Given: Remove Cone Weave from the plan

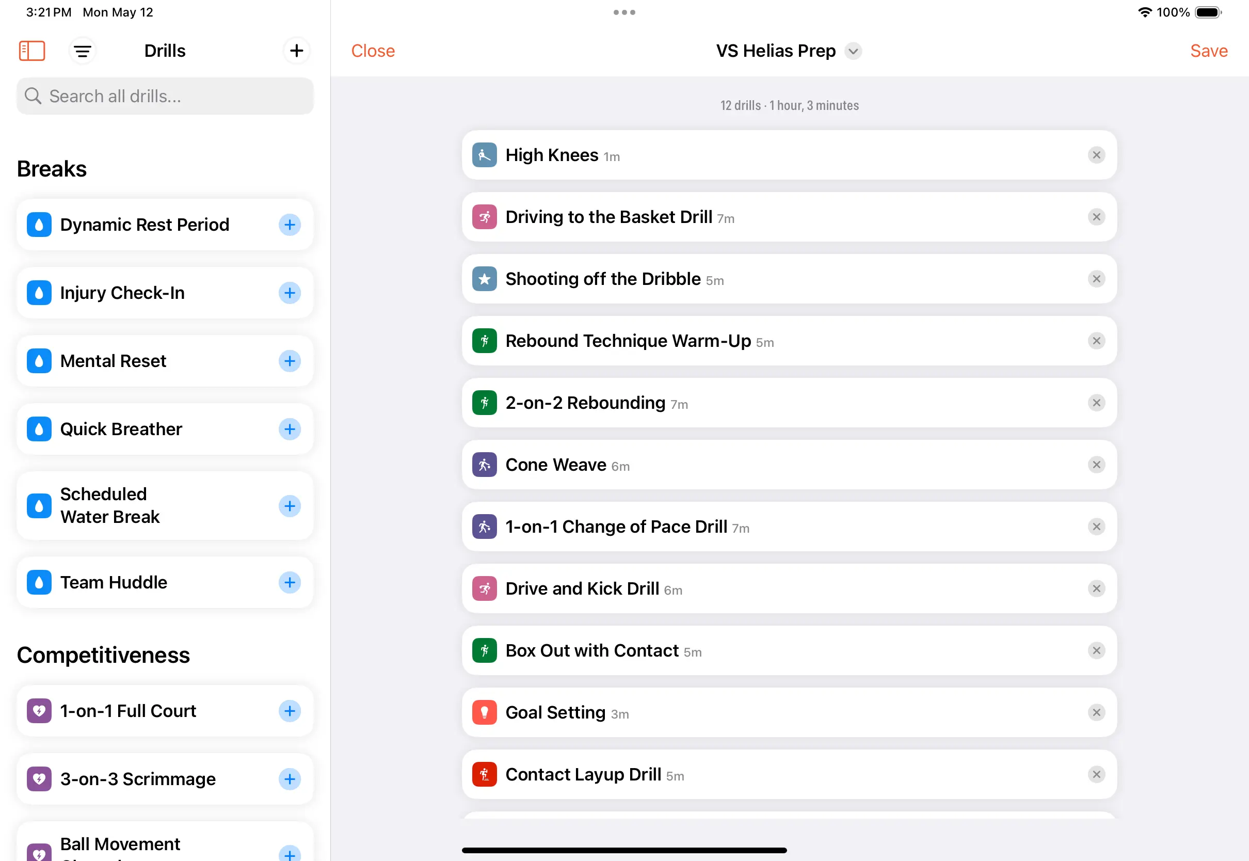Looking at the screenshot, I should (x=1096, y=465).
